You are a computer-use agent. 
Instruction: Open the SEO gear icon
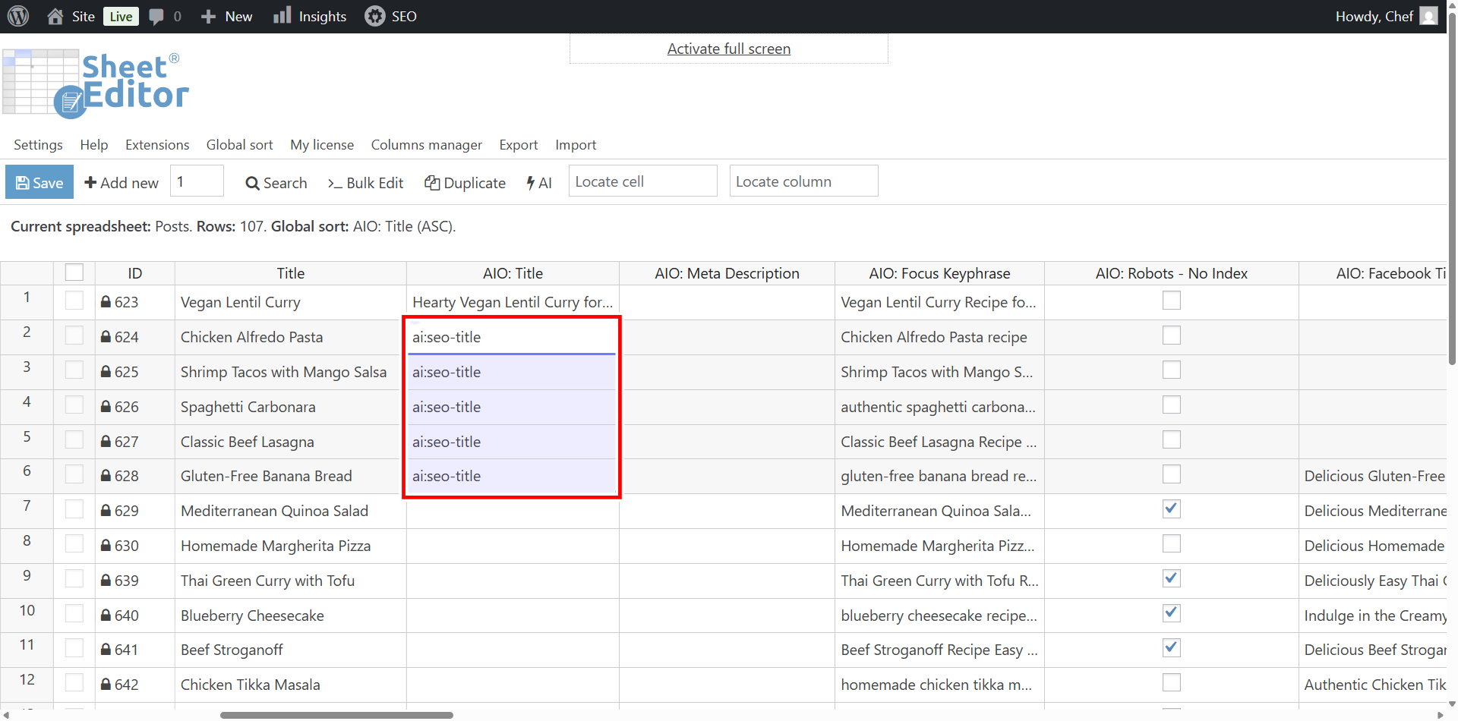[x=374, y=16]
